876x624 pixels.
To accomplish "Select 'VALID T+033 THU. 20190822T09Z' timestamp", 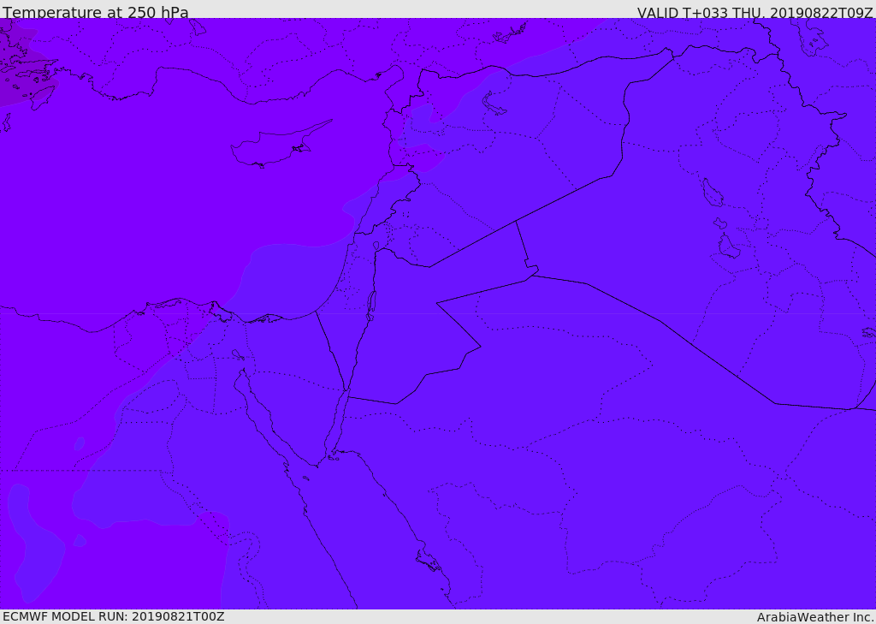I will point(755,13).
